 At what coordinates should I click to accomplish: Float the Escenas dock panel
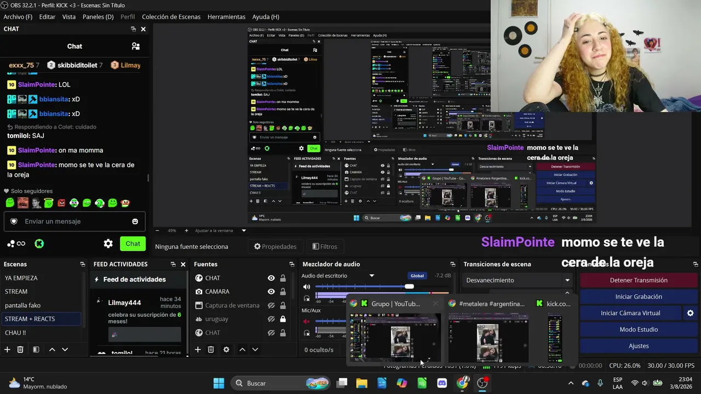click(x=83, y=264)
